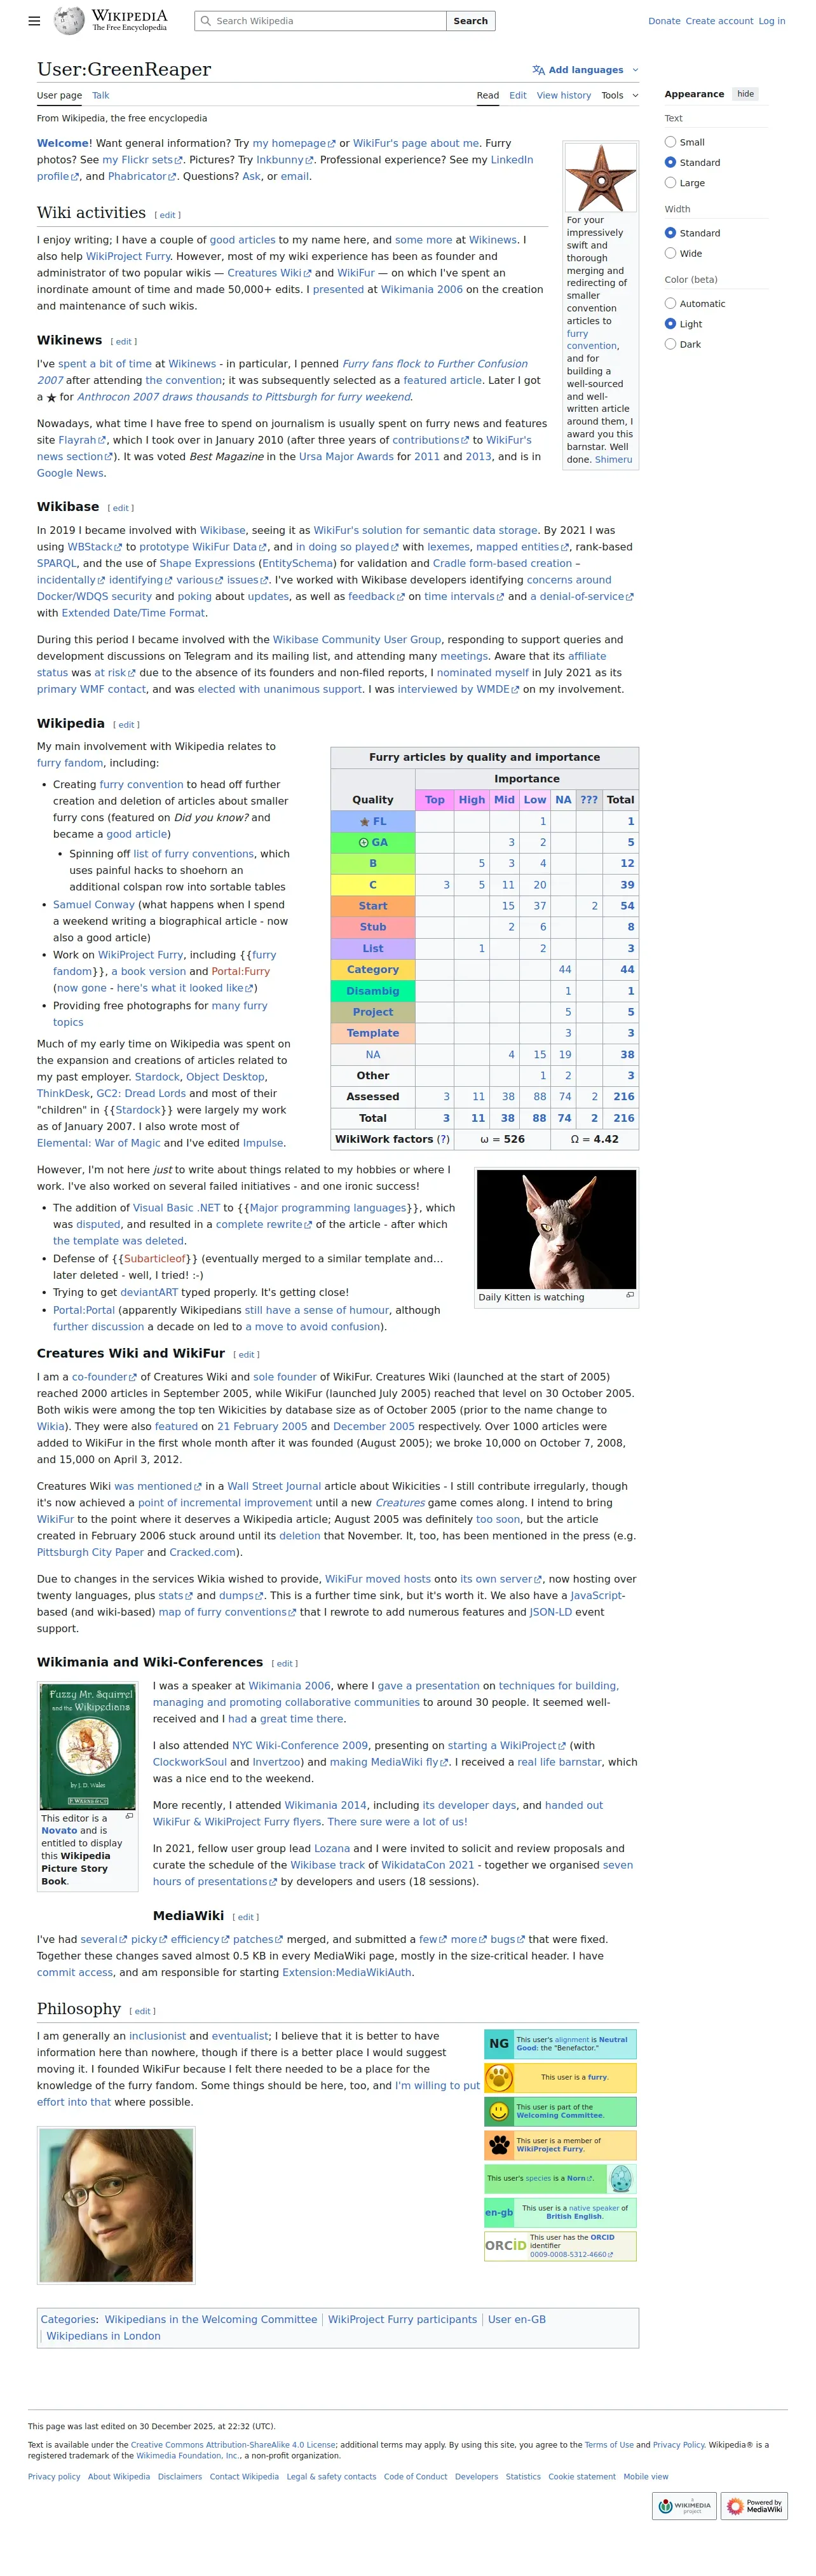Open the Start quality row label
The width and height of the screenshot is (816, 2576).
click(x=373, y=906)
